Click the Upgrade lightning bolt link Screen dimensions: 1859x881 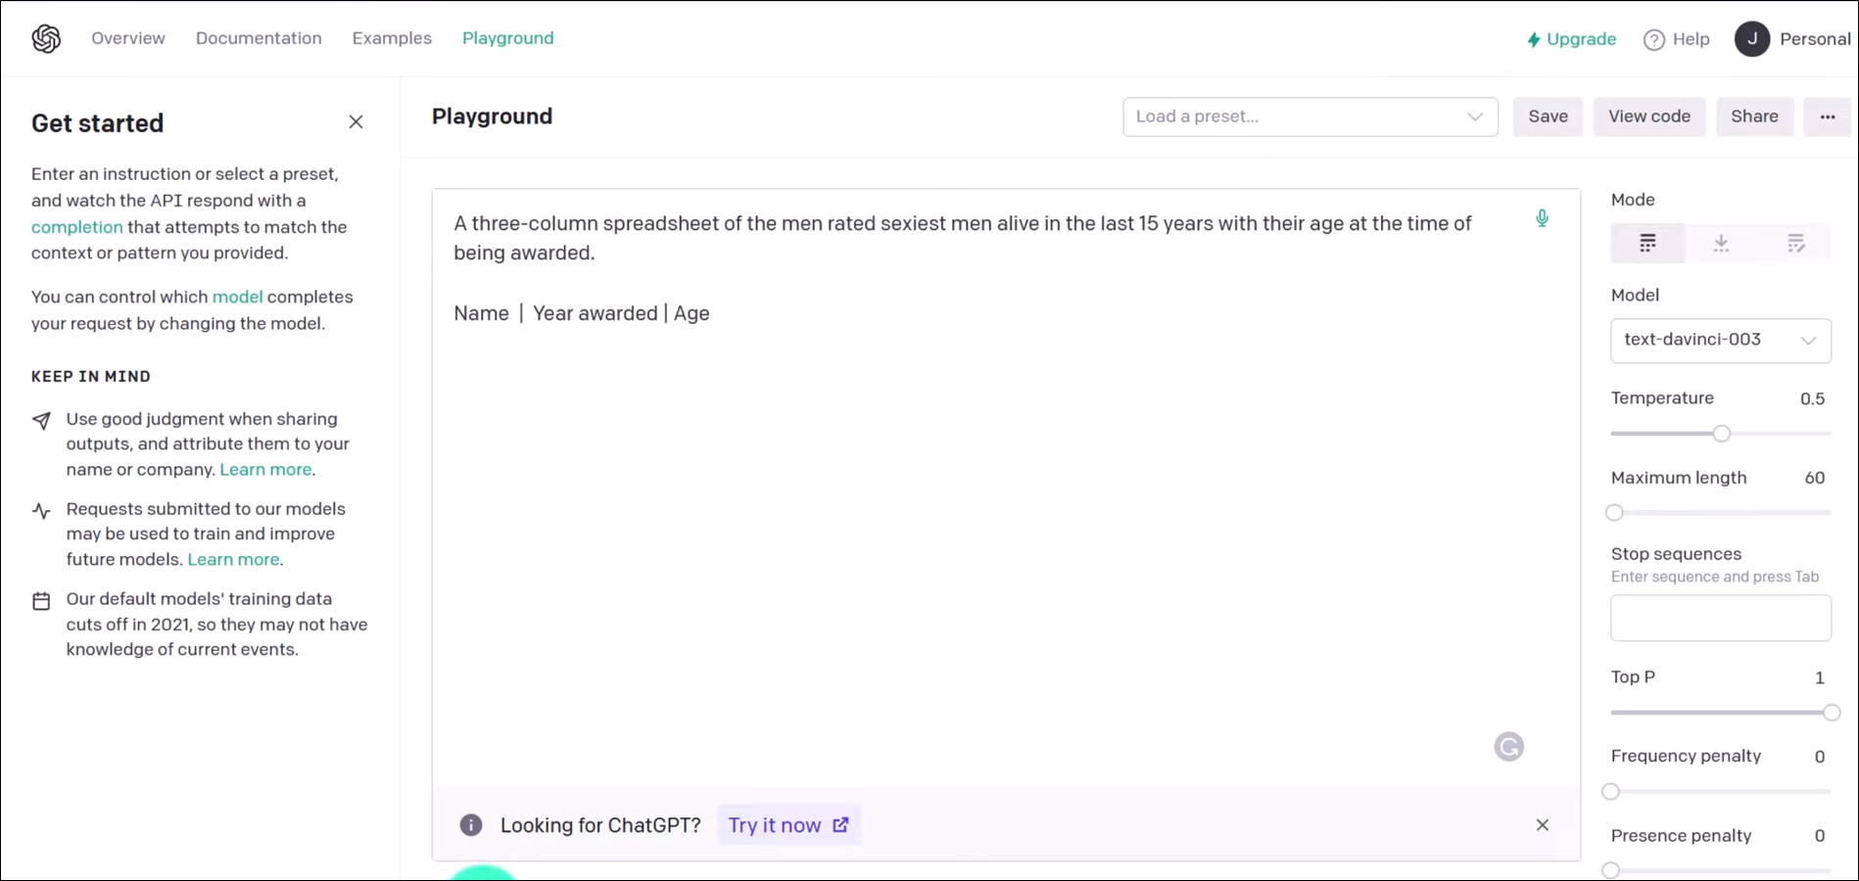(1571, 39)
